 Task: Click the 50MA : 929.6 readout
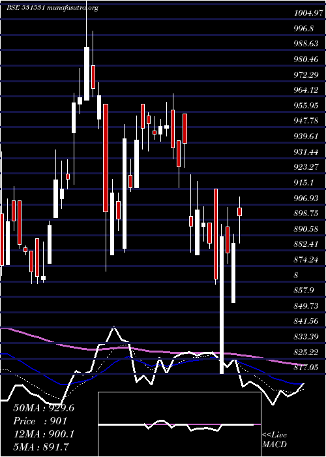pos(44,408)
